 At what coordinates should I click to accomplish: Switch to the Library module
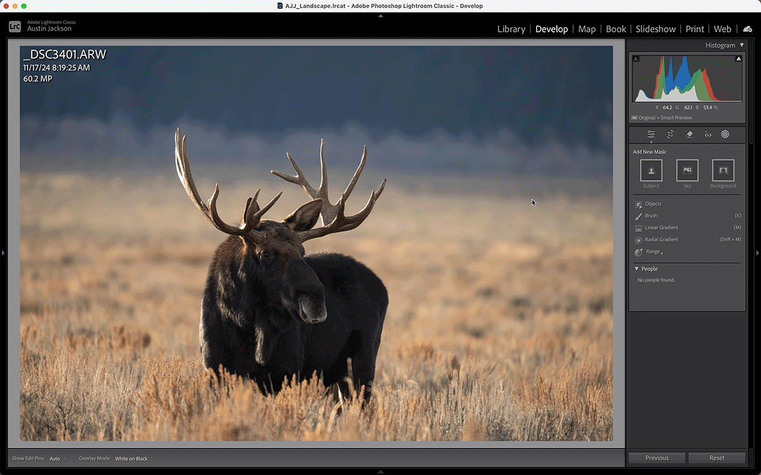tap(511, 29)
